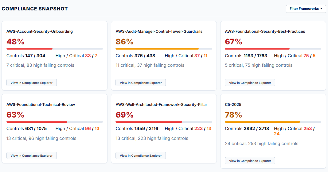Click the 67% compliance score

tap(233, 42)
